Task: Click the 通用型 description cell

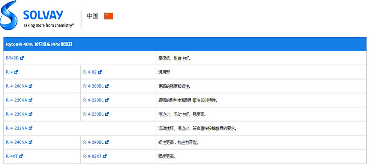Action: point(164,72)
